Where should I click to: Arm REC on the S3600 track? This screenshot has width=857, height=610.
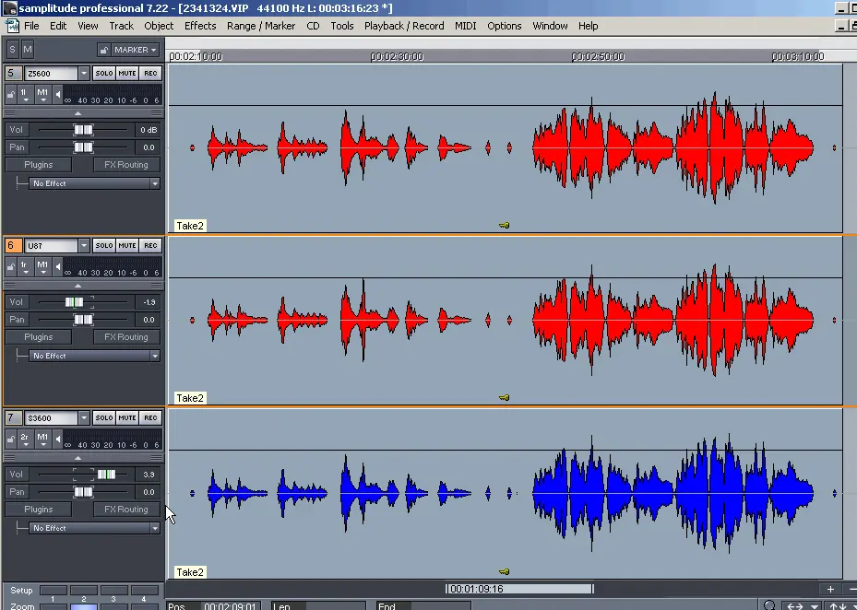tap(150, 418)
